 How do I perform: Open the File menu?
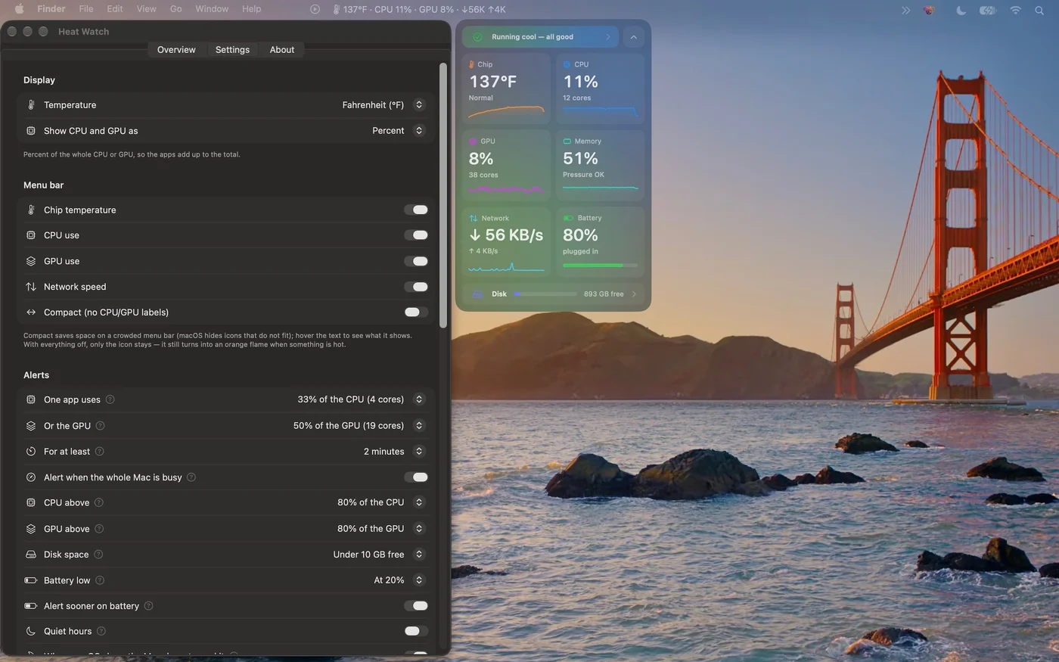[x=86, y=9]
